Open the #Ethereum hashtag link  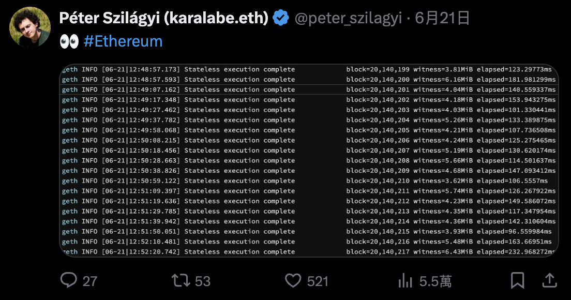coord(123,41)
